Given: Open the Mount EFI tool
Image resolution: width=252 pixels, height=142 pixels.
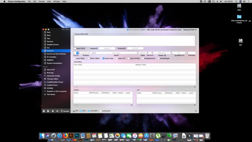Looking at the screenshot, I should coord(51,70).
